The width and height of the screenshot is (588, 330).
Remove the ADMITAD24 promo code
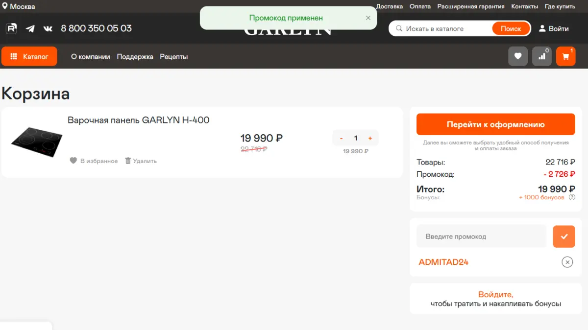[x=567, y=262]
